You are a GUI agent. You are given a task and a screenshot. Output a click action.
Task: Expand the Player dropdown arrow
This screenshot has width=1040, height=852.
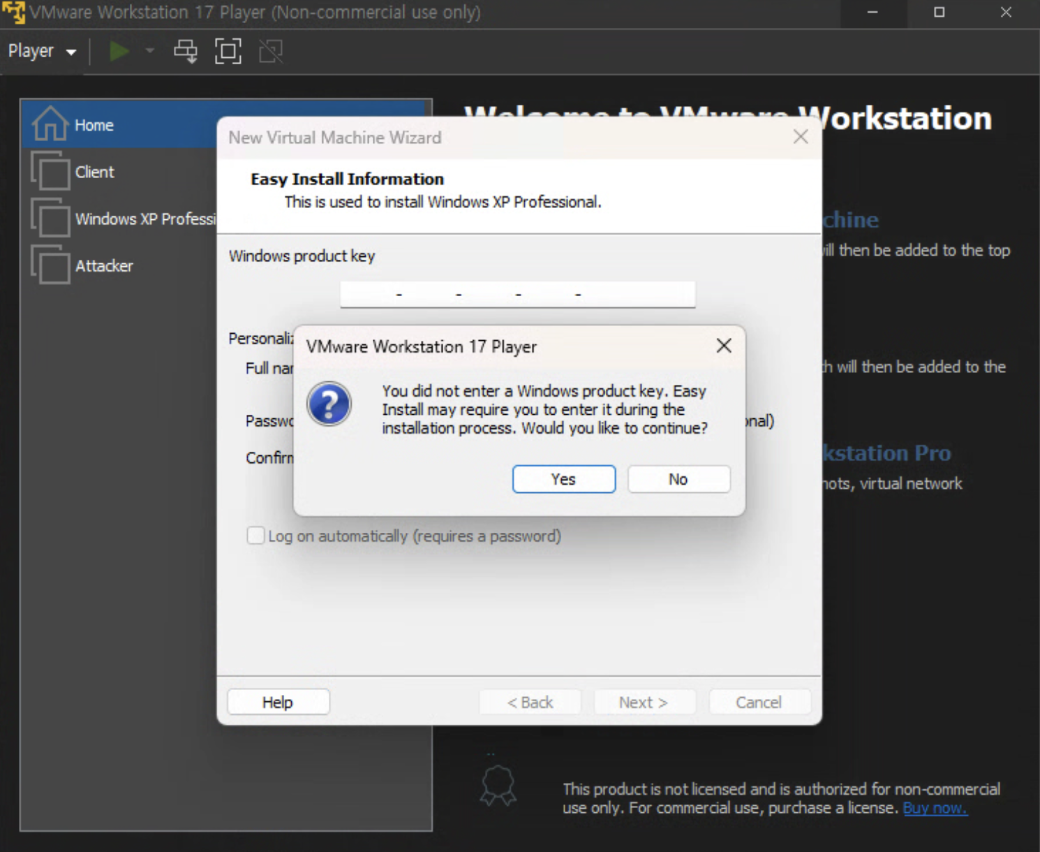tap(70, 52)
